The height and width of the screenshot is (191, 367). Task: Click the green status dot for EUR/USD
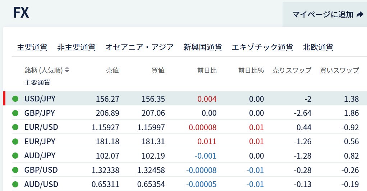(15, 127)
